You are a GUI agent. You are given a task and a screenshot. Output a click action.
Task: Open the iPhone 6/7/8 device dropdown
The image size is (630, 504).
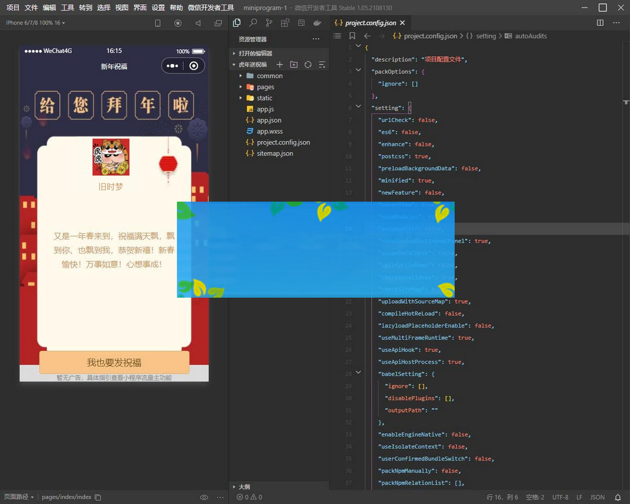point(35,23)
